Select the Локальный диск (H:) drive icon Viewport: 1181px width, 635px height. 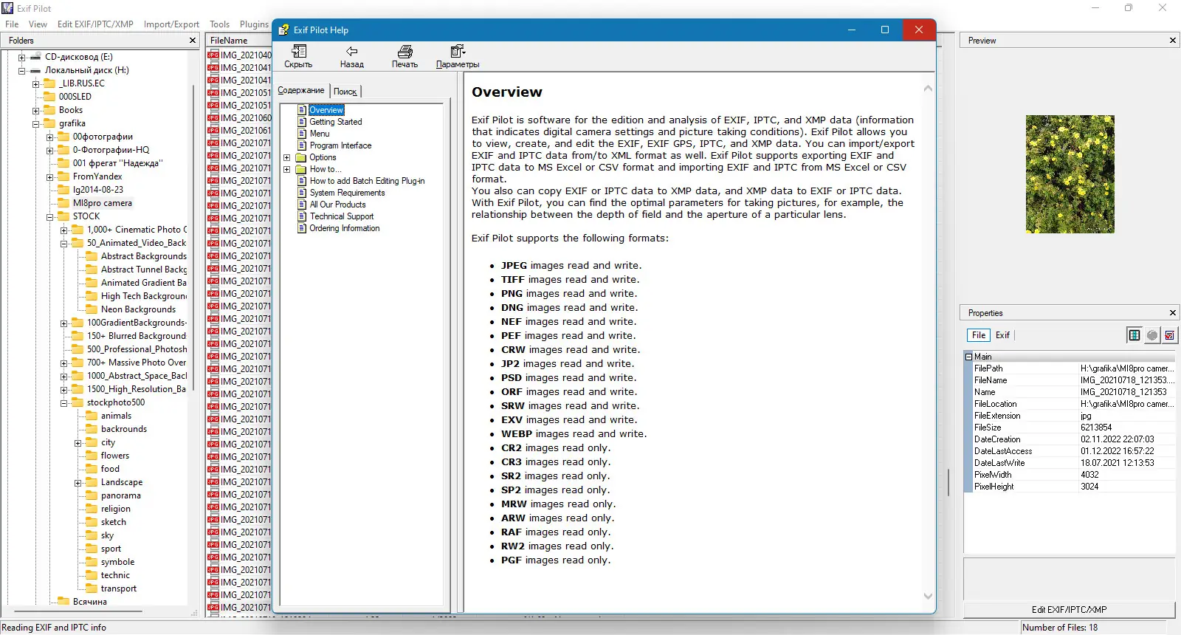(35, 70)
